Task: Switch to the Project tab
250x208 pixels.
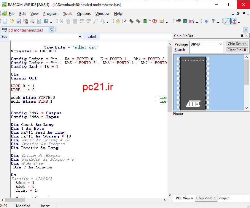Action: (x=224, y=198)
